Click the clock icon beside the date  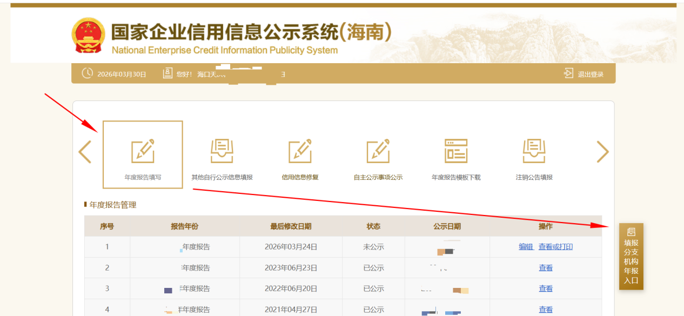[x=88, y=73]
